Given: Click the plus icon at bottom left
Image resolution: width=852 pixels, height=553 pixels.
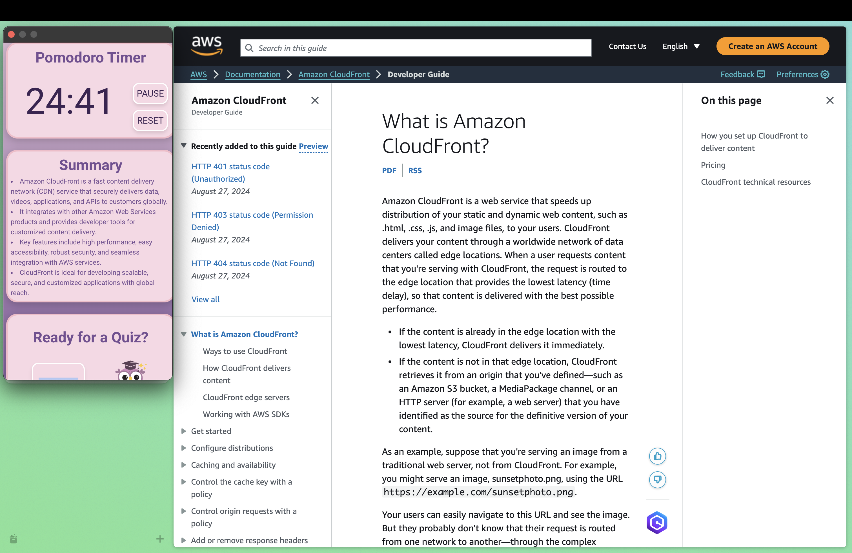Looking at the screenshot, I should [160, 539].
